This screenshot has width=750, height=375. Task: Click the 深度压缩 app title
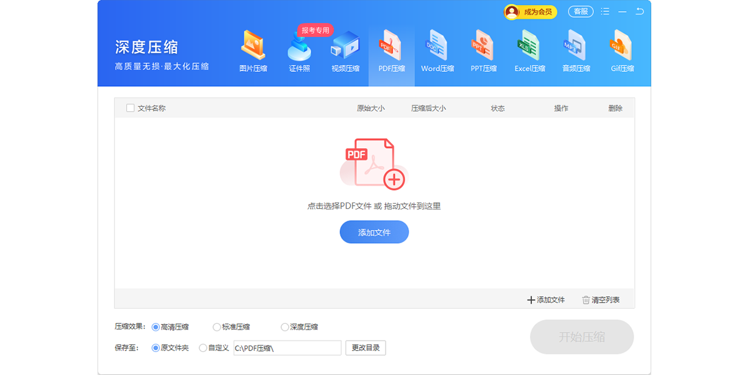pyautogui.click(x=147, y=47)
